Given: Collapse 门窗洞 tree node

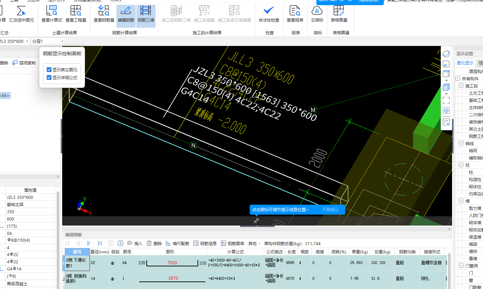Looking at the screenshot, I should tap(461, 266).
